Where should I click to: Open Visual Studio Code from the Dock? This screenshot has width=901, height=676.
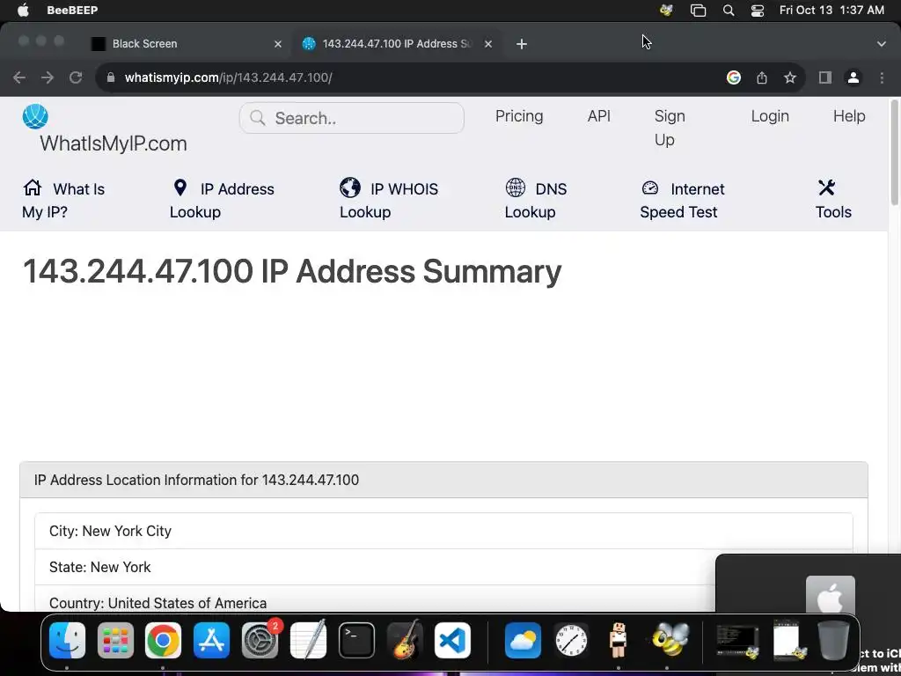click(x=452, y=640)
